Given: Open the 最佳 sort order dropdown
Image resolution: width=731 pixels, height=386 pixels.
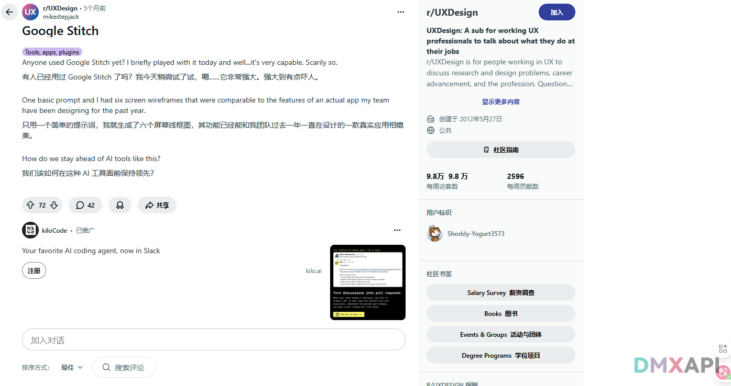Looking at the screenshot, I should point(72,368).
